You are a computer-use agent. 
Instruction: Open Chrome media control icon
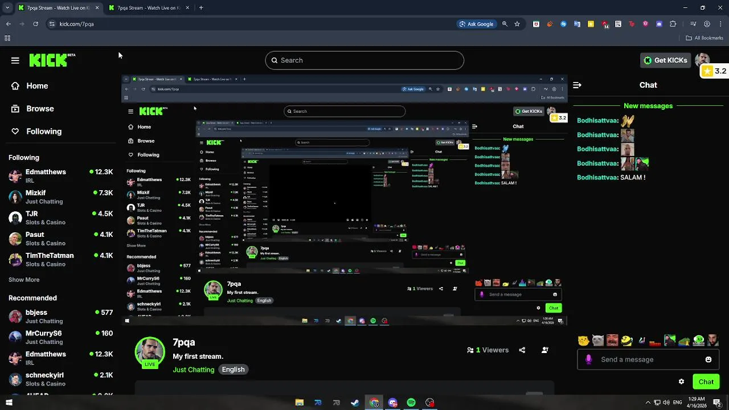coord(693,24)
